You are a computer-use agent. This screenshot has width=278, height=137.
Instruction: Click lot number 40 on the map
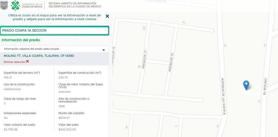coord(184,22)
